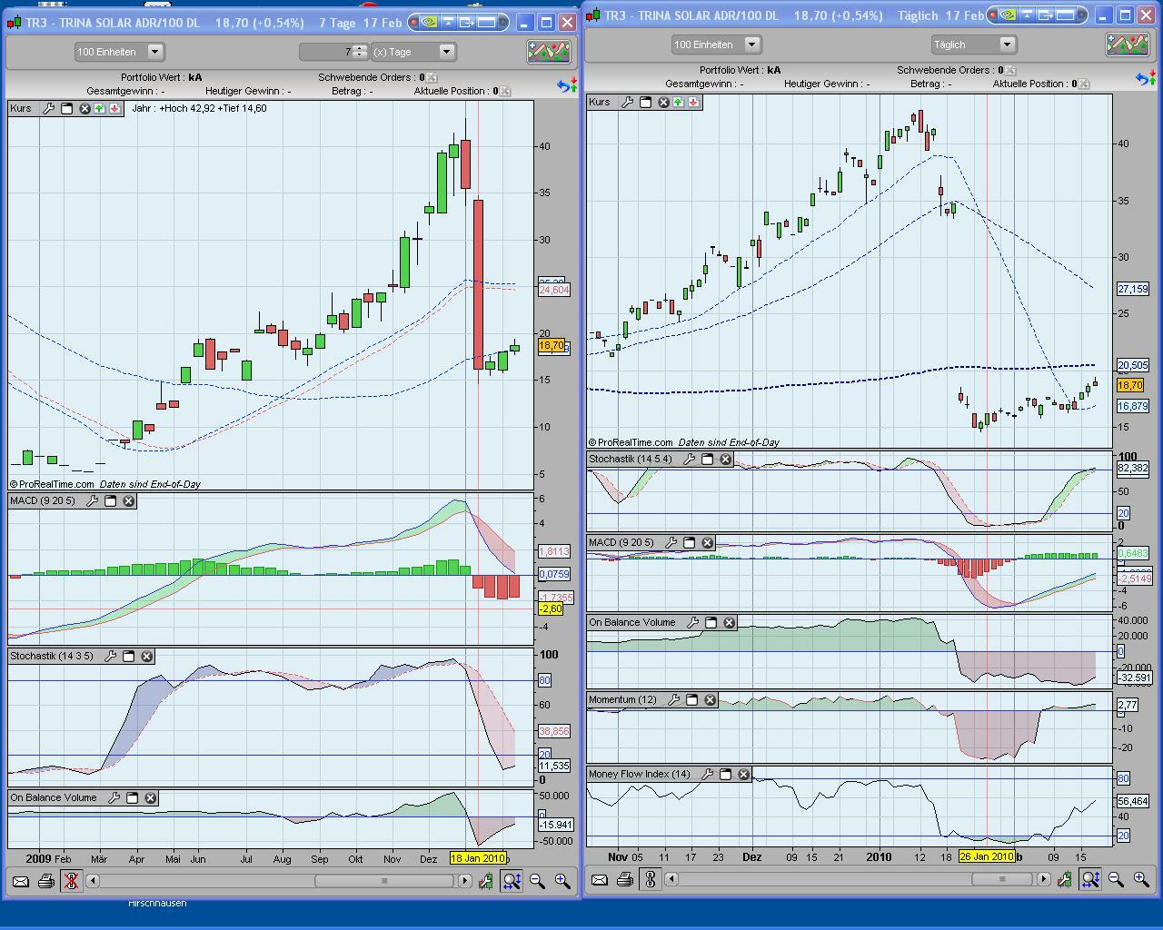
Task: Click the On Balance Volume label in the right chart
Action: (x=631, y=622)
